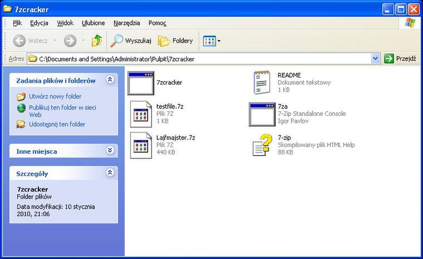Click the file name Lajfmajster.7z

coord(176,138)
